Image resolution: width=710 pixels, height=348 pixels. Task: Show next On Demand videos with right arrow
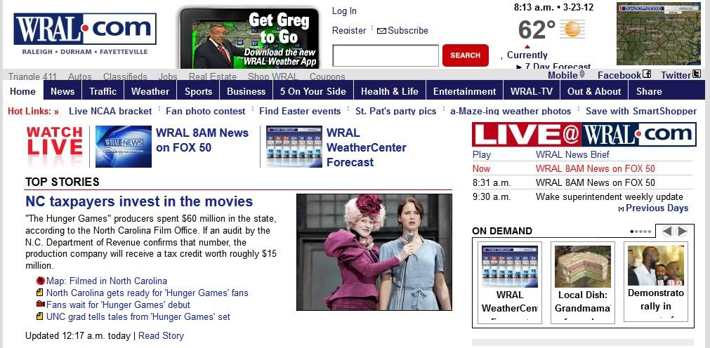click(681, 232)
